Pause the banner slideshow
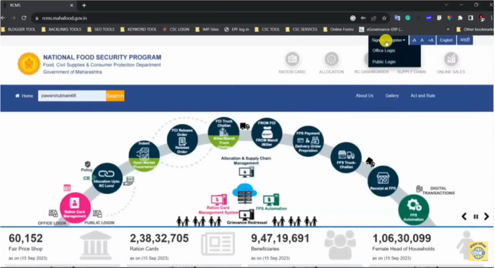Screen dimensions: 495x268 click(476, 217)
